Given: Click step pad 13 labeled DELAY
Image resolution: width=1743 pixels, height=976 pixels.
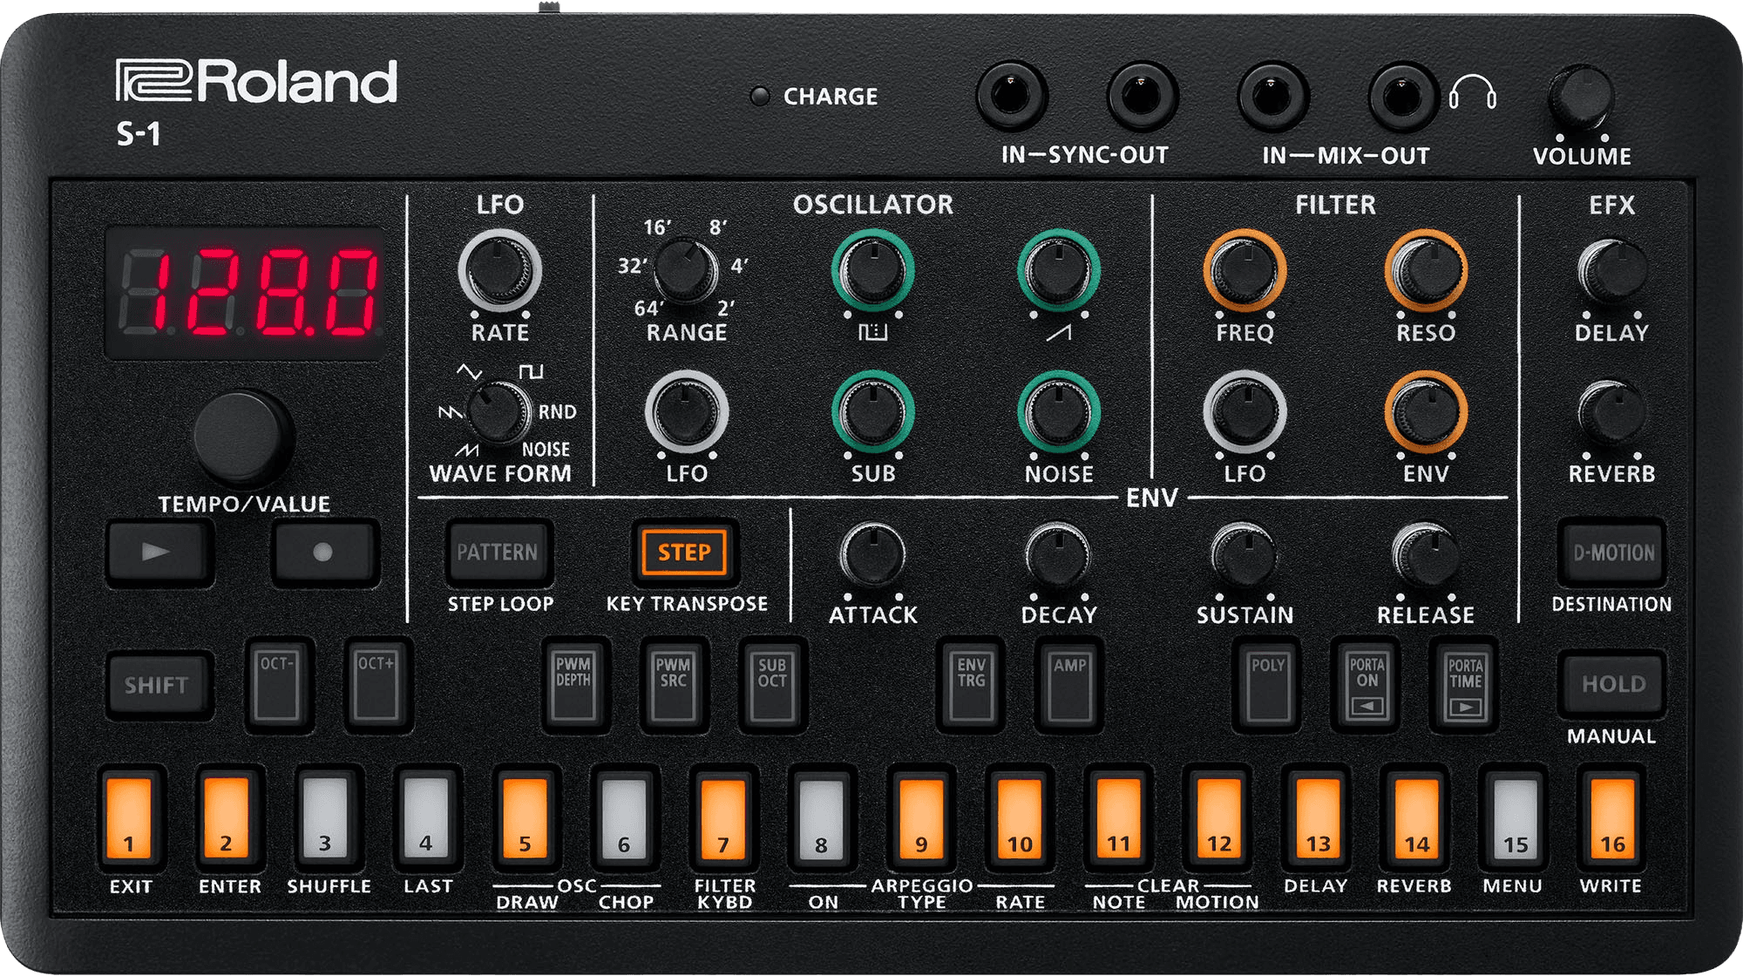Looking at the screenshot, I should (1318, 817).
